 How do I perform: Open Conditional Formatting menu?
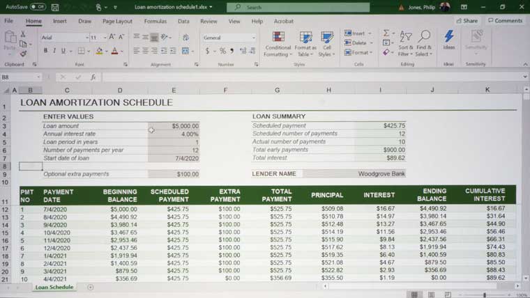coord(278,43)
